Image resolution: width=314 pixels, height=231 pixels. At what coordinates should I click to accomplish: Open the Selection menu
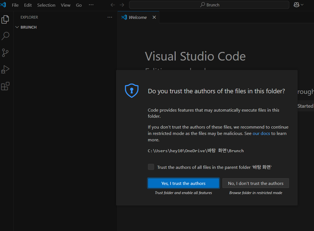pos(46,5)
